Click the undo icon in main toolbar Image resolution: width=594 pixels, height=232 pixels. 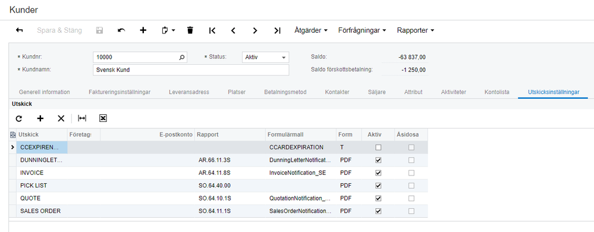click(122, 30)
